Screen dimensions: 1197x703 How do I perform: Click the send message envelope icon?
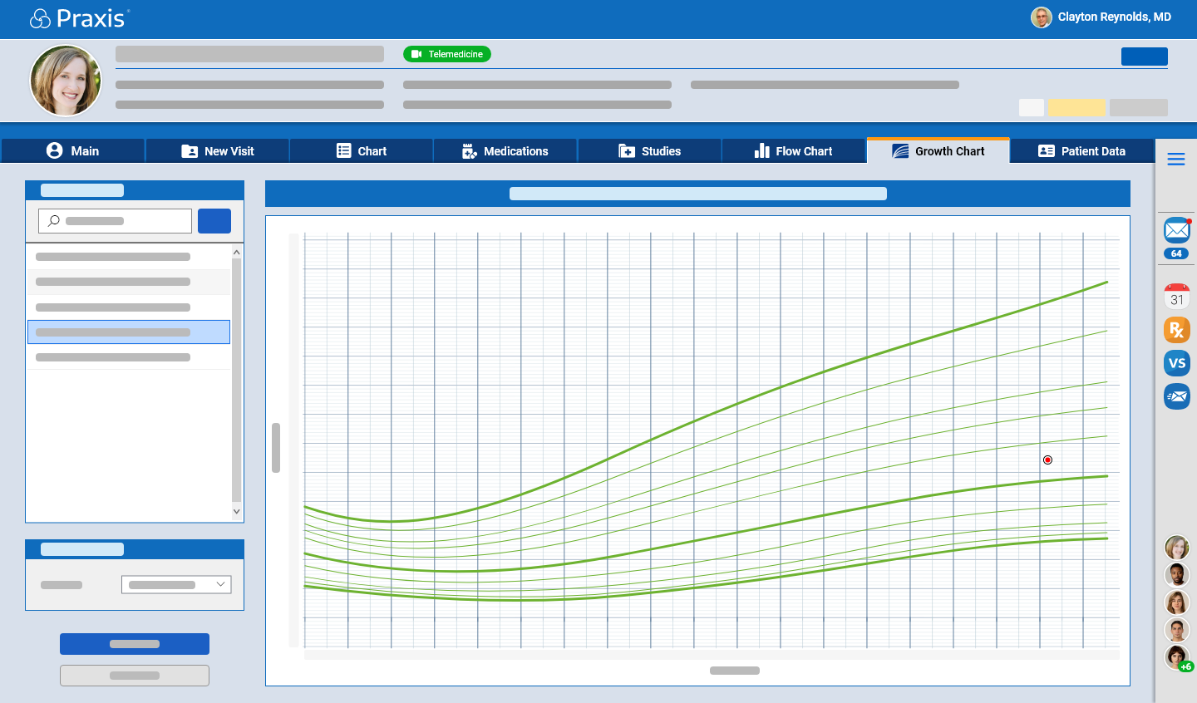1177,396
